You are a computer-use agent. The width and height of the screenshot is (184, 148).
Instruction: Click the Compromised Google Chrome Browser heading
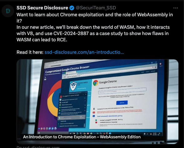67,69
